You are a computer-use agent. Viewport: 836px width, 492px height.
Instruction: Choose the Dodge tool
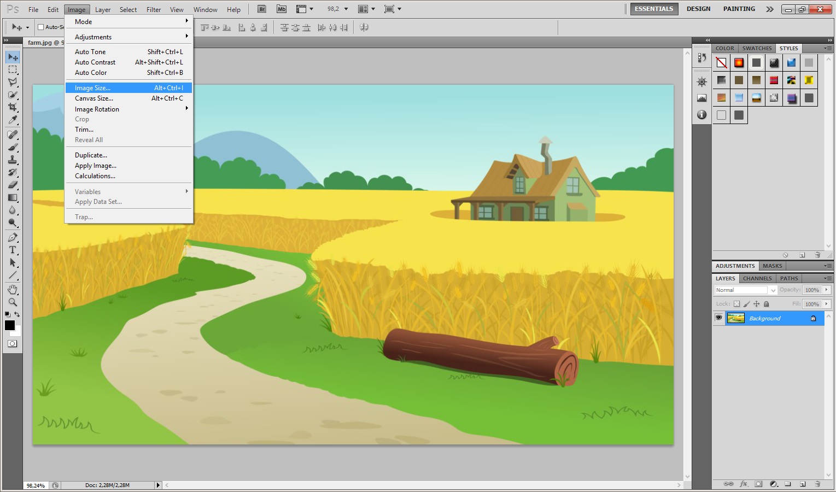pyautogui.click(x=13, y=222)
